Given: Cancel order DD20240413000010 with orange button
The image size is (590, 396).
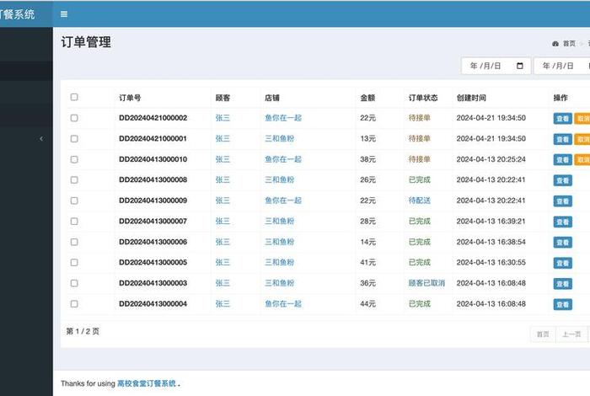Looking at the screenshot, I should [x=582, y=160].
